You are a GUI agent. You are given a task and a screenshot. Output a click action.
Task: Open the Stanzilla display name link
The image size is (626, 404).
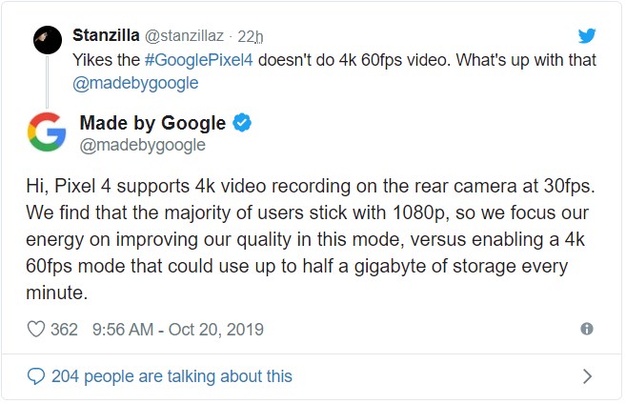[105, 36]
